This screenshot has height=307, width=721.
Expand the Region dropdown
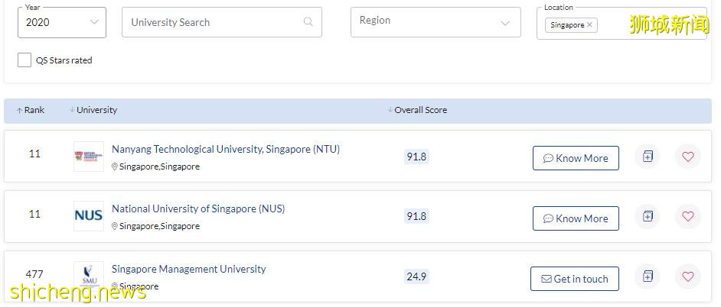[435, 21]
